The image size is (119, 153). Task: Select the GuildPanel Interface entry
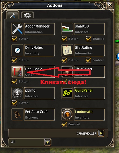(x=89, y=93)
